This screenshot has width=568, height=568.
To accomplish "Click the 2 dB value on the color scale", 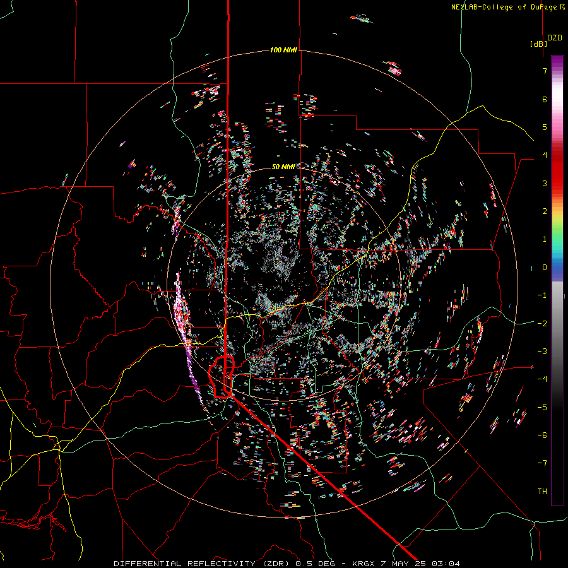I will pyautogui.click(x=545, y=211).
